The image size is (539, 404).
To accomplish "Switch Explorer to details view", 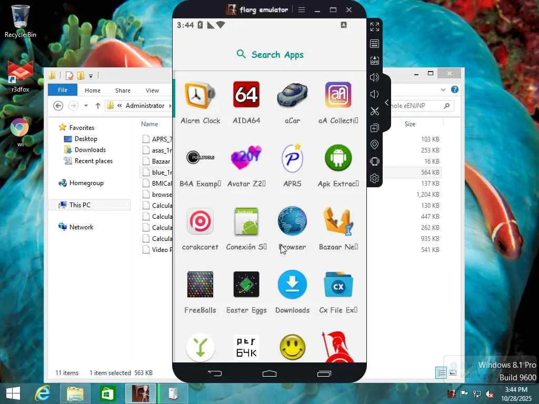I will (x=441, y=372).
